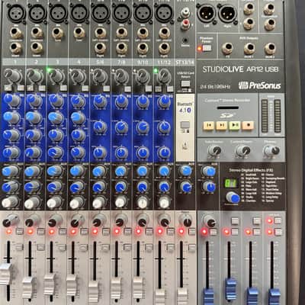The height and width of the screenshot is (305, 305).
Task: Click the Main Left XLR output
Action: click(x=207, y=13)
